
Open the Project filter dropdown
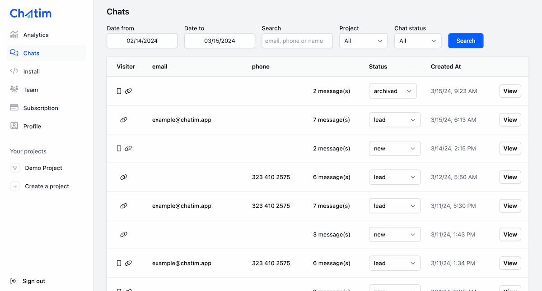pos(363,41)
